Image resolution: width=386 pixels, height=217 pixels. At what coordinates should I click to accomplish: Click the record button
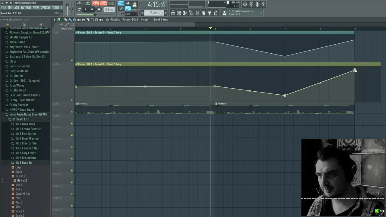click(99, 9)
